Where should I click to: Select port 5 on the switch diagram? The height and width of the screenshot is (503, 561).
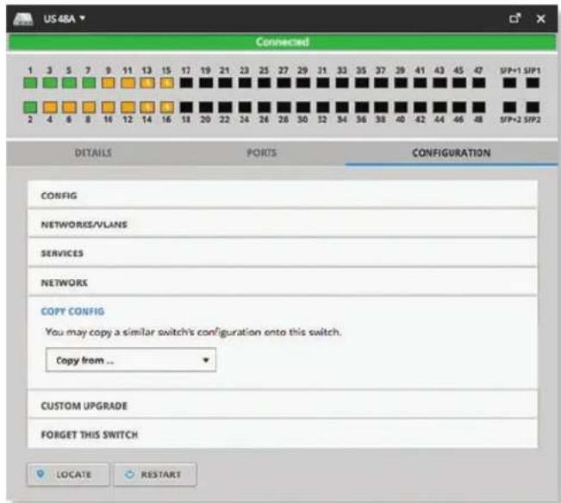pyautogui.click(x=69, y=83)
